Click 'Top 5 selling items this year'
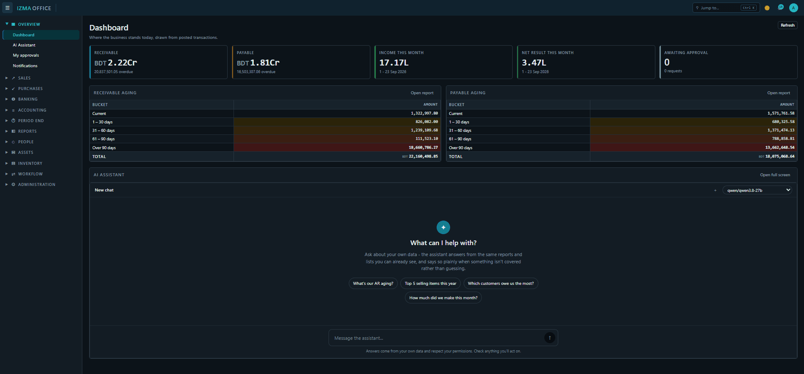804x374 pixels. tap(430, 284)
